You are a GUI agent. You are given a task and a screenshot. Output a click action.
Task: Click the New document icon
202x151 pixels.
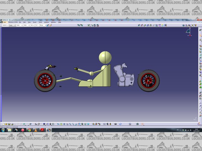tap(3, 124)
